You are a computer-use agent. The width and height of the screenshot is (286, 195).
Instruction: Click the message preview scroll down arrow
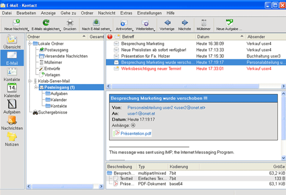[x=283, y=158]
